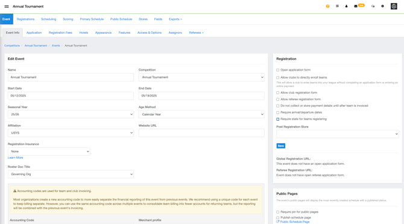Screen dimensions: 404x224
Task: Click the Events breadcrumb link
Action: click(56, 46)
